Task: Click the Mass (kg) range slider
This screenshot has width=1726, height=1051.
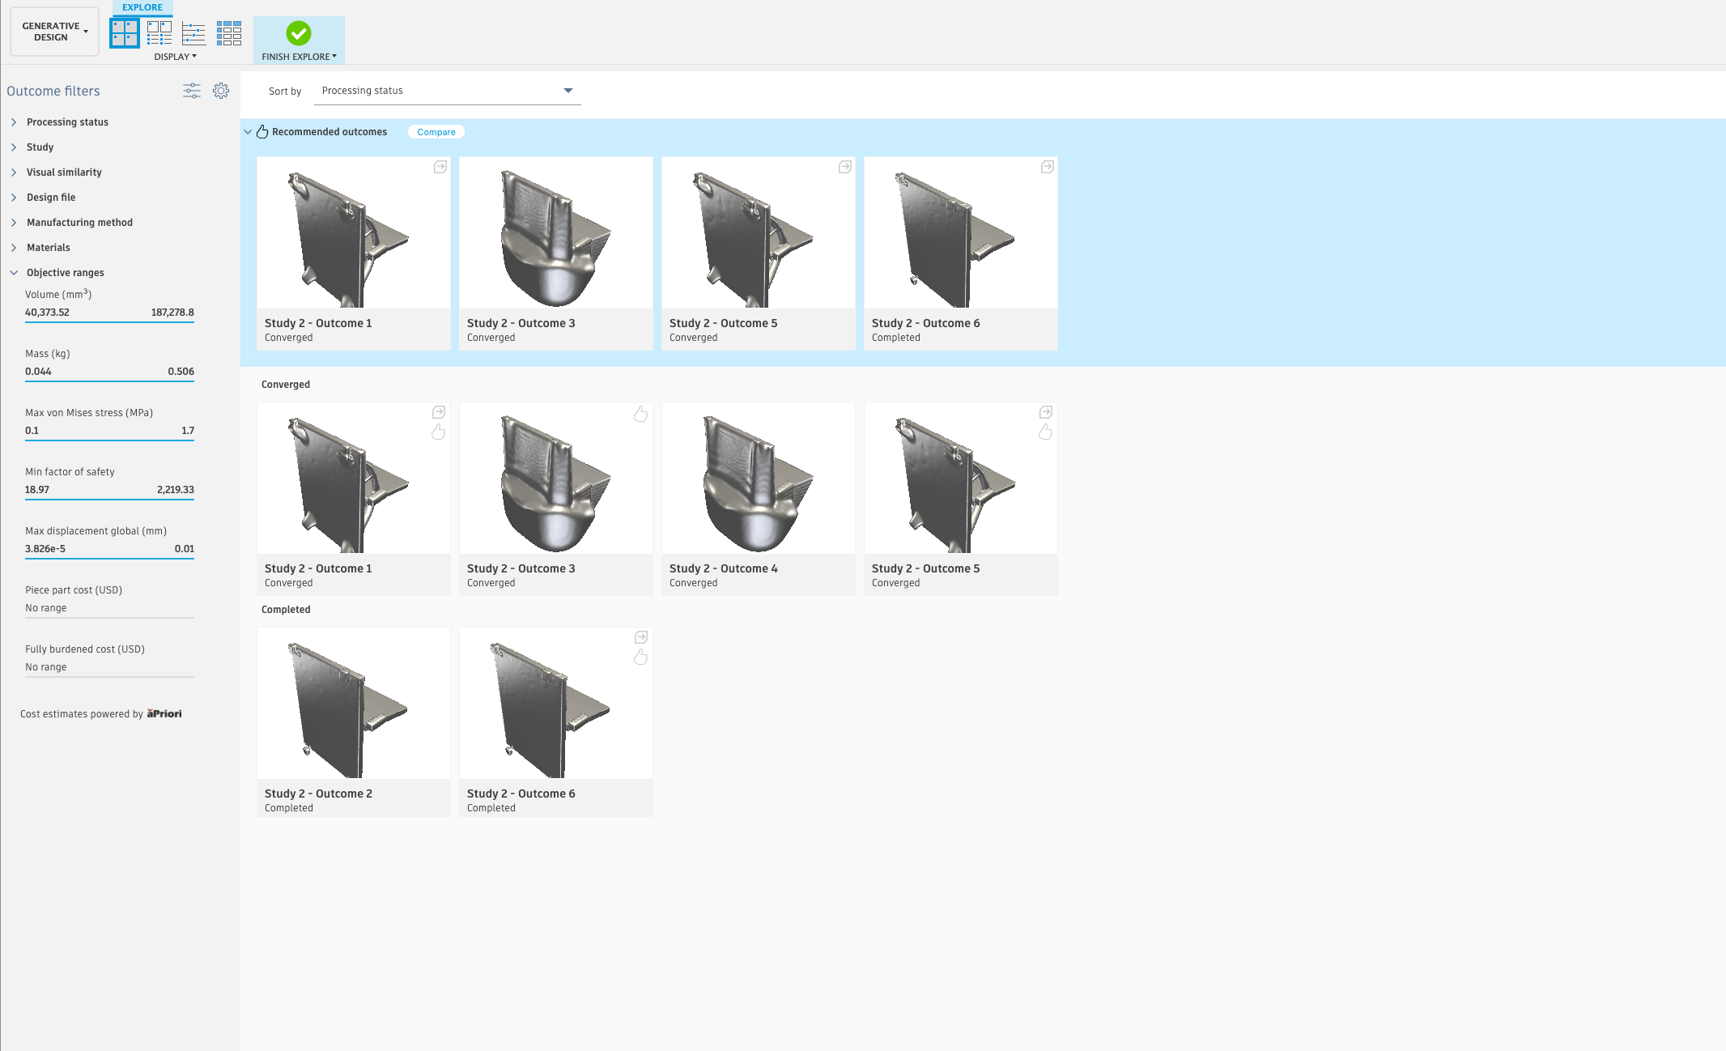Action: tap(109, 381)
